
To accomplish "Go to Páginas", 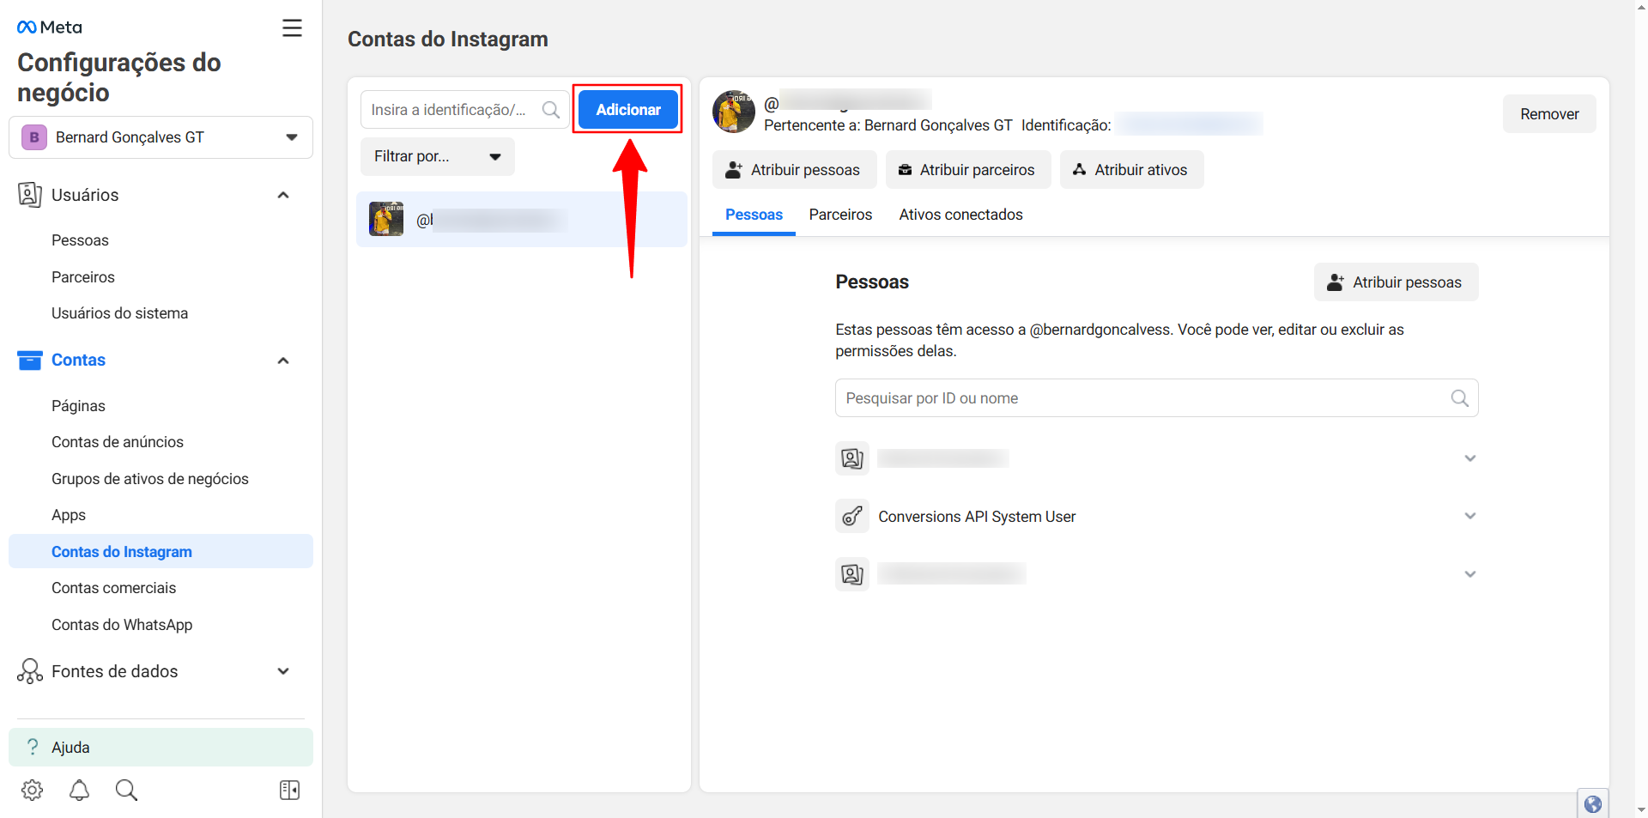I will 78,406.
